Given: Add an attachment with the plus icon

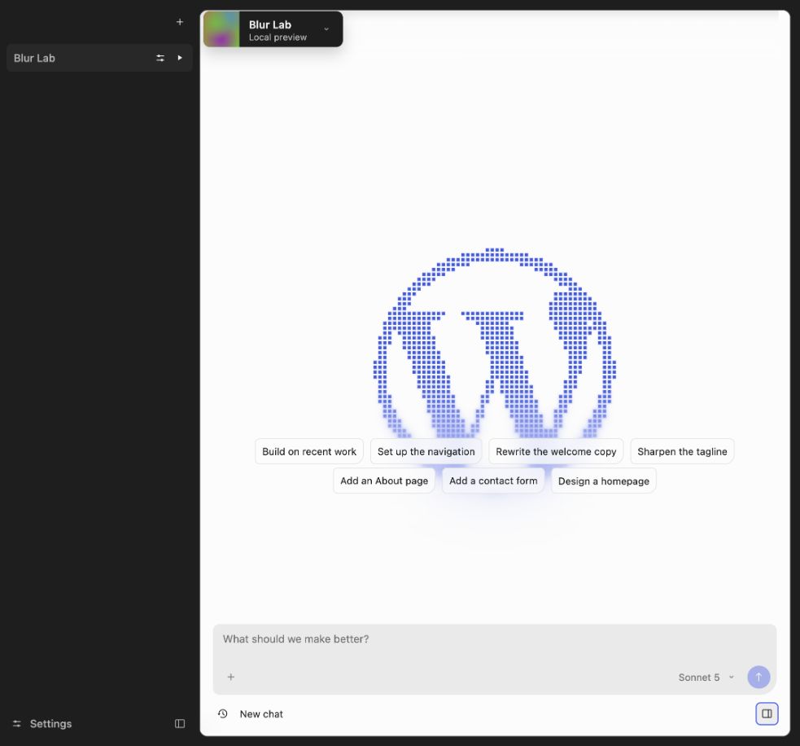Looking at the screenshot, I should point(230,677).
